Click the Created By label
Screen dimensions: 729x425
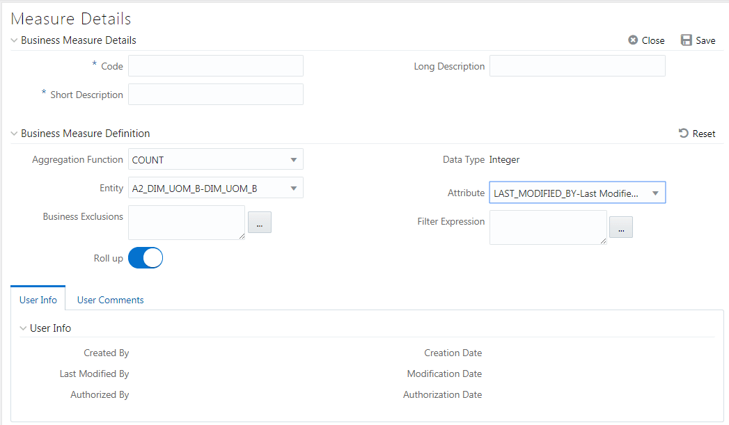pyautogui.click(x=106, y=353)
